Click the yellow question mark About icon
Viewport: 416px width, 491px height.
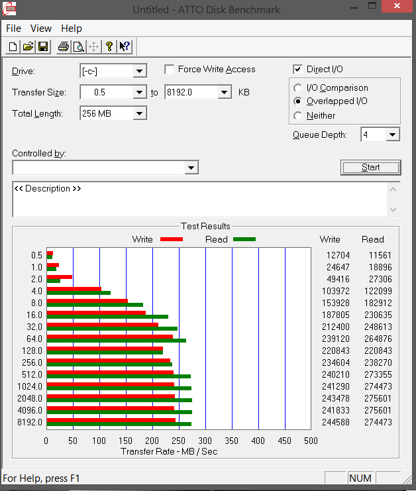coord(109,47)
